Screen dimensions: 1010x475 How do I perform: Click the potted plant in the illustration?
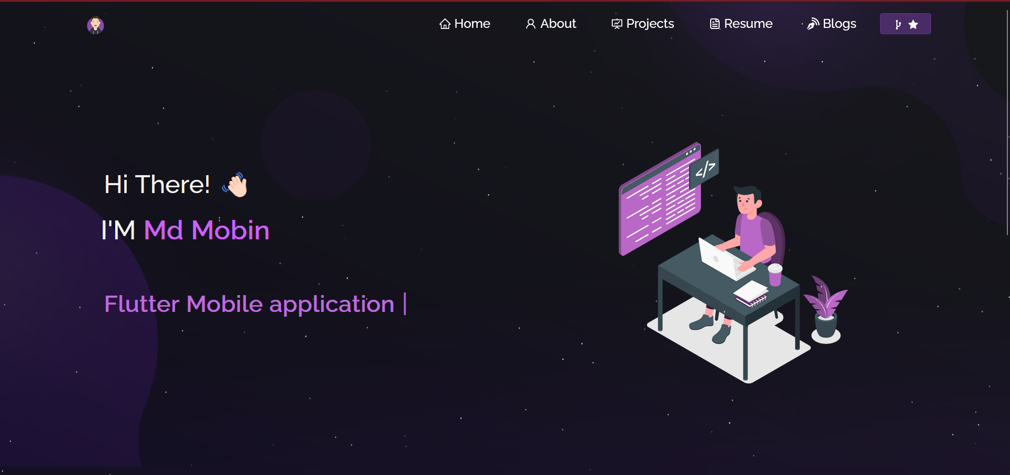point(825,310)
